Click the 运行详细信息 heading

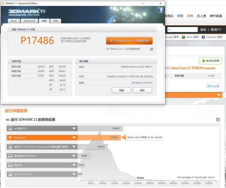click(16, 111)
